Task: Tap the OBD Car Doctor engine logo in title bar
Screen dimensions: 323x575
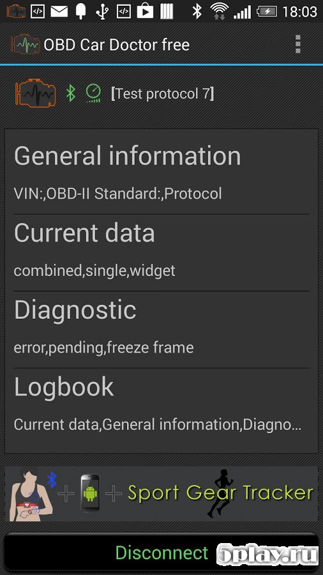Action: 26,45
